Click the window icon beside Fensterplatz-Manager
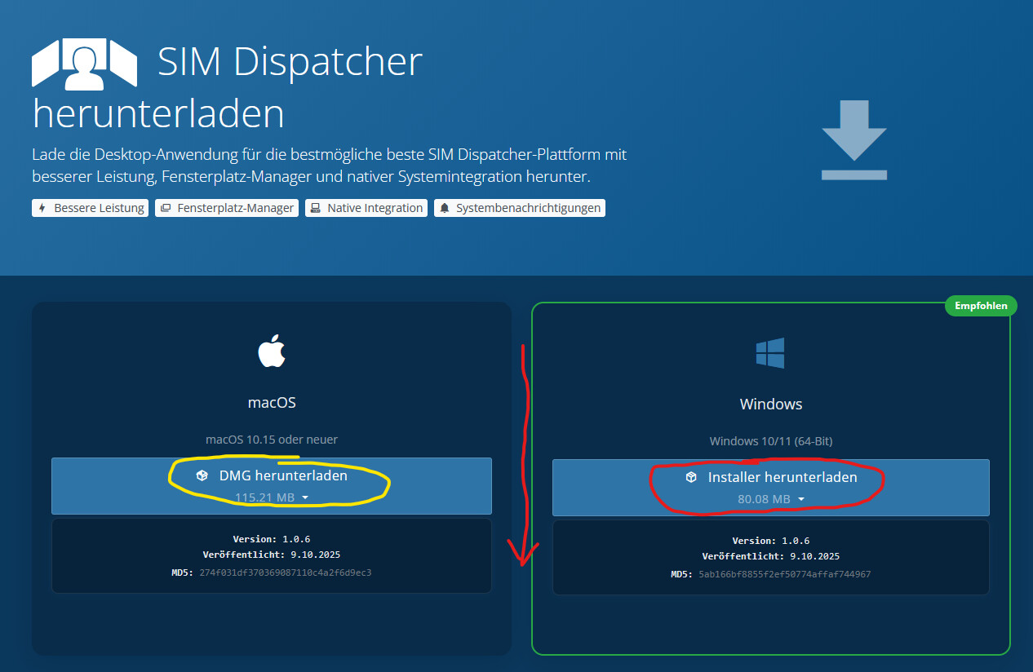 [x=166, y=208]
